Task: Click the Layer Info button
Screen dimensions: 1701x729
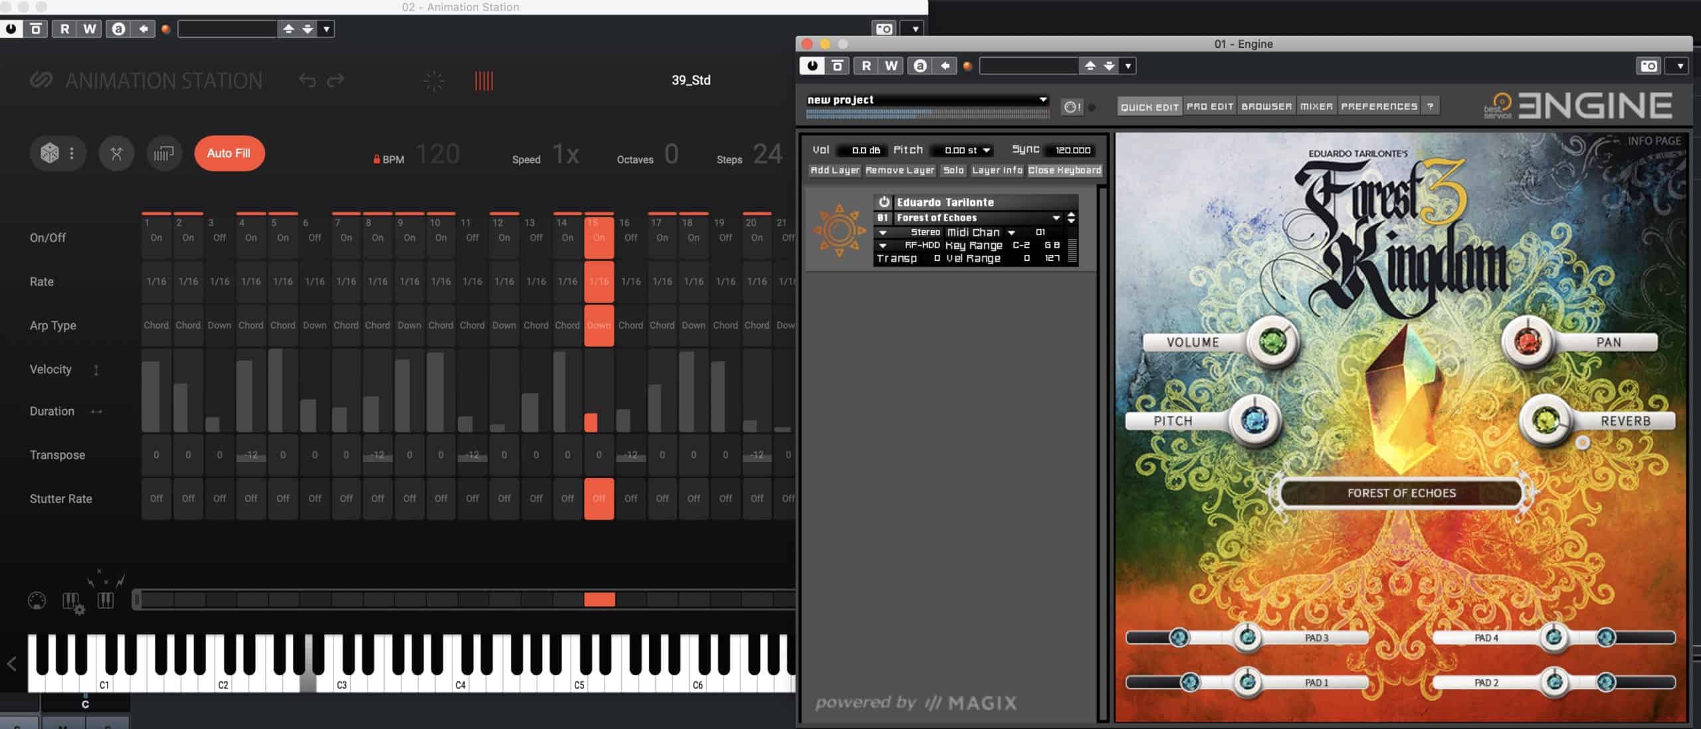Action: point(997,171)
